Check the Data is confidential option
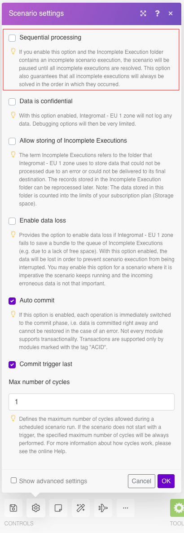The image size is (184, 533). tap(12, 102)
